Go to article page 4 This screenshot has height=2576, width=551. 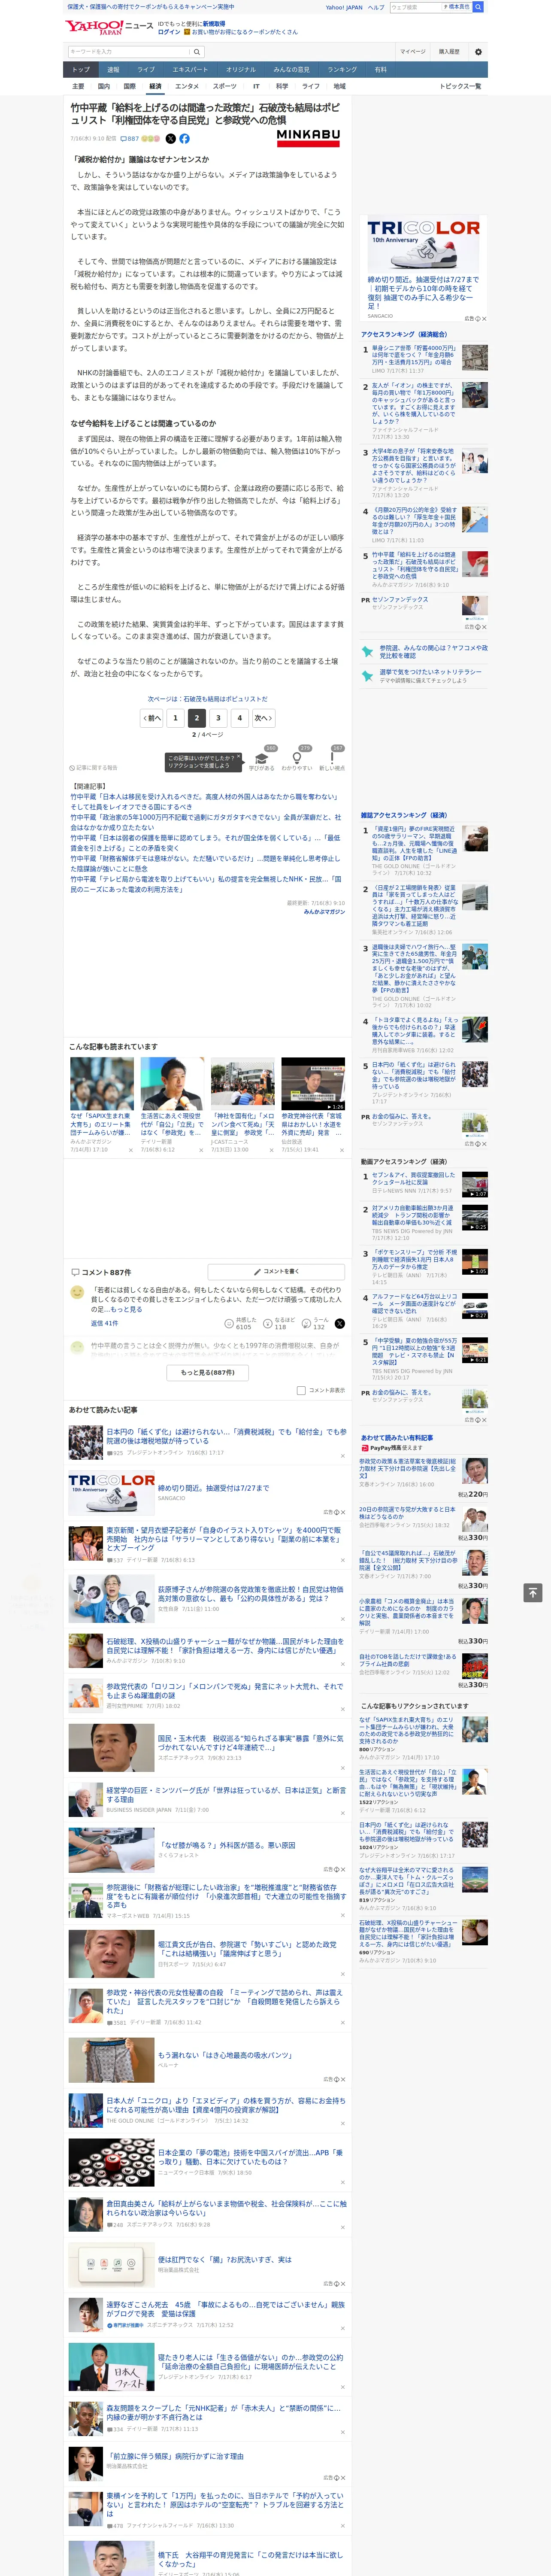tap(239, 718)
